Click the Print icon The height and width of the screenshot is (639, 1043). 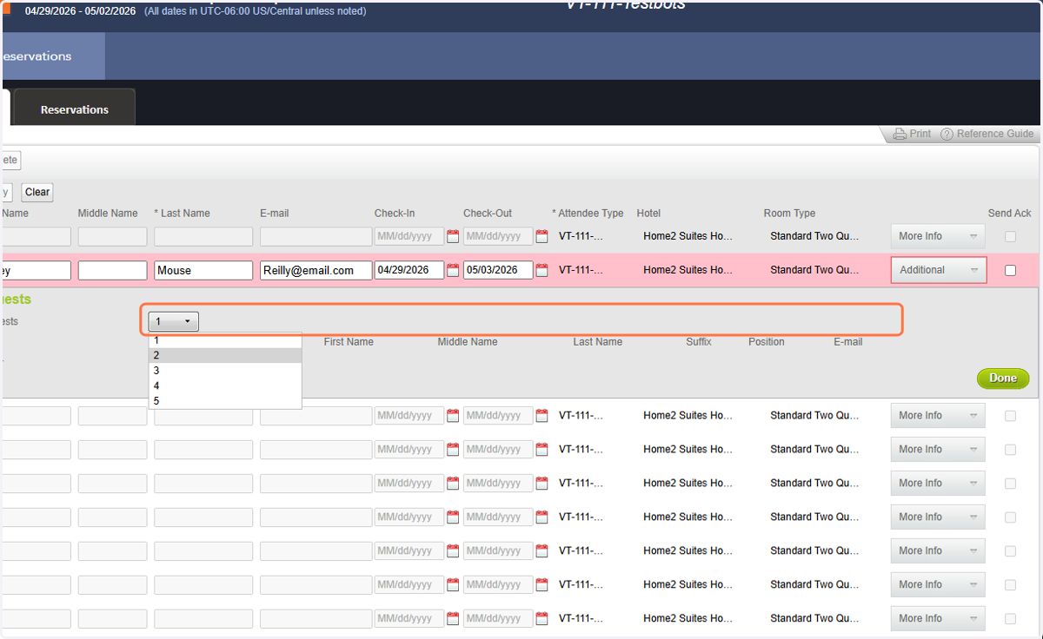coord(900,134)
